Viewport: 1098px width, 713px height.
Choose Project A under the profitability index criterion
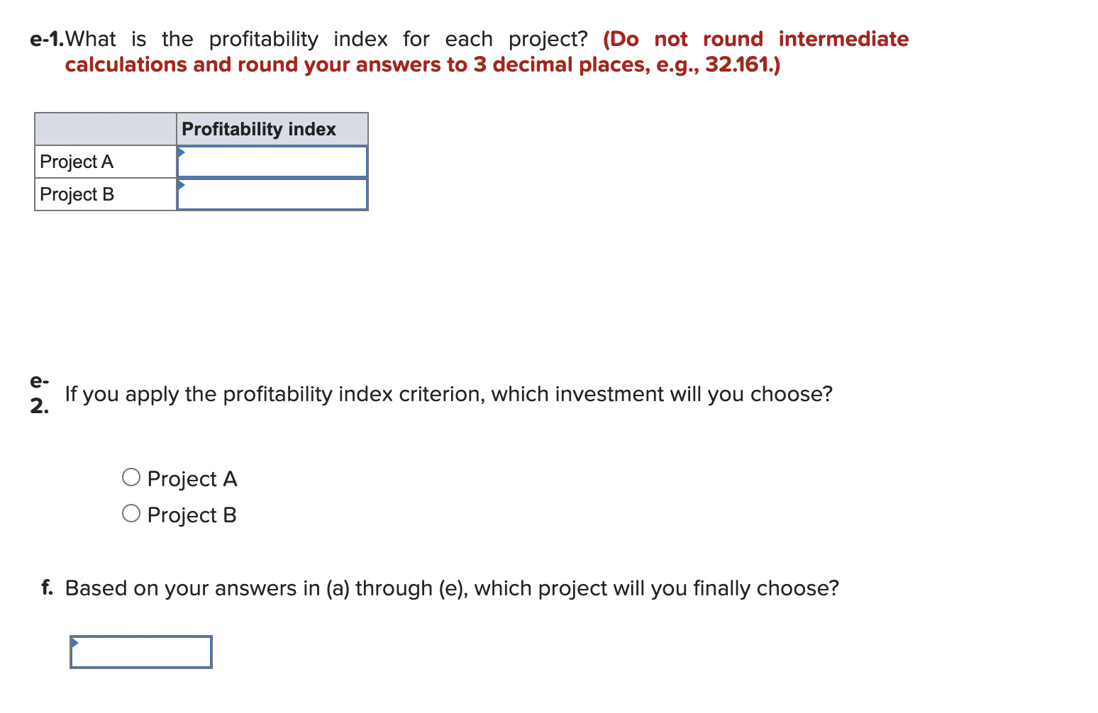coord(131,477)
